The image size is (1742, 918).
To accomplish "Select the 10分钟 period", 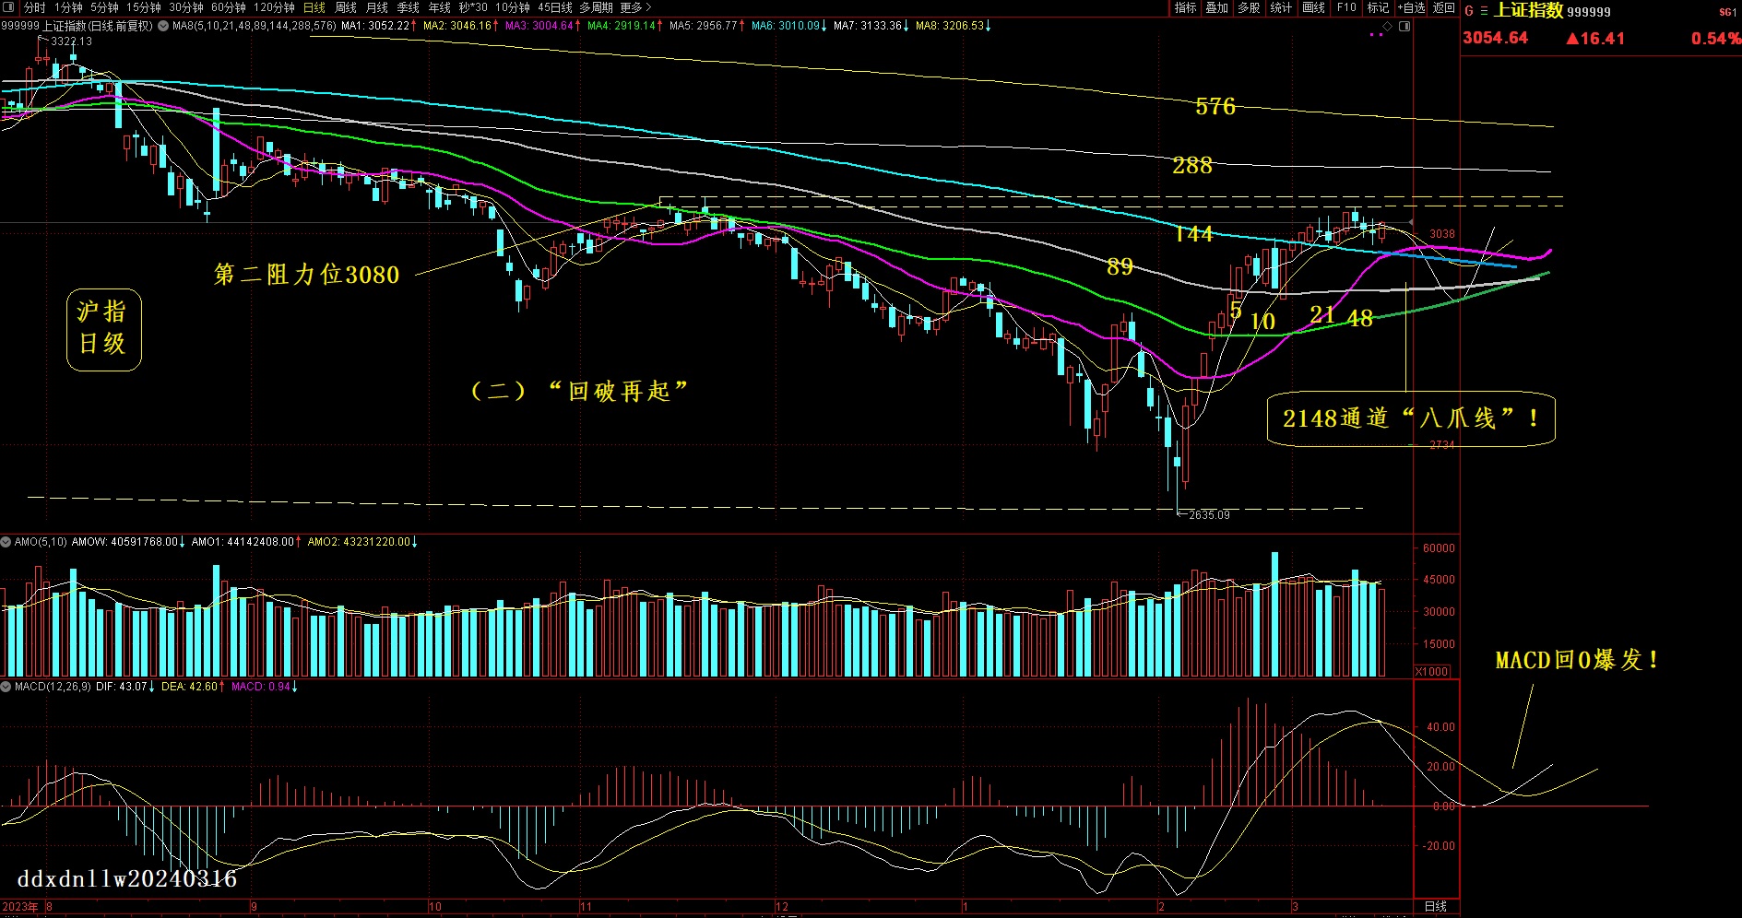I will 513,7.
